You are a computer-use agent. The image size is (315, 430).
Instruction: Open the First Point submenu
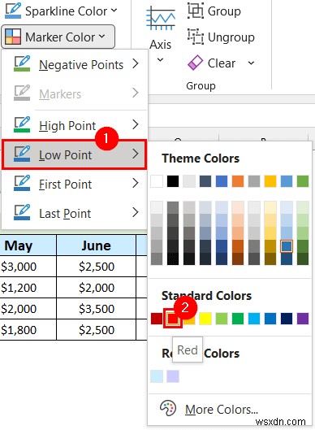pos(75,184)
